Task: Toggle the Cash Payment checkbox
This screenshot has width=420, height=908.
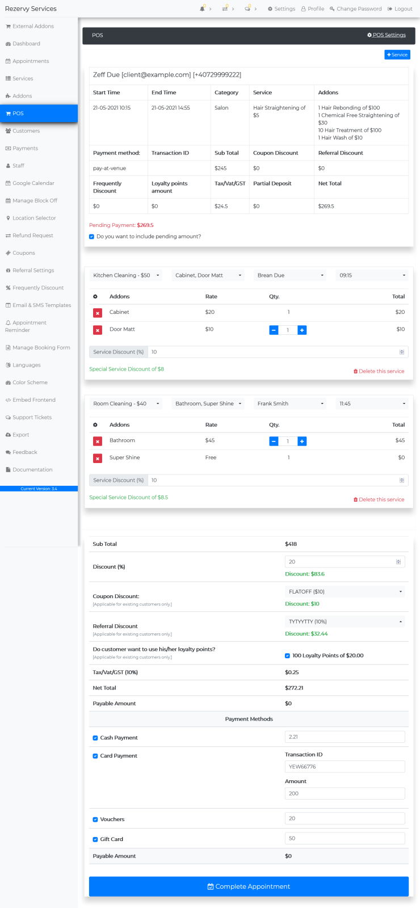Action: [95, 738]
